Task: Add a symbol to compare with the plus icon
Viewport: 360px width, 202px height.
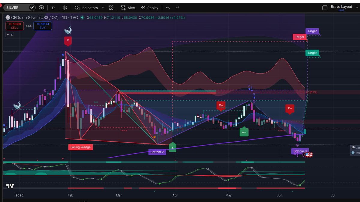Action: click(x=41, y=8)
